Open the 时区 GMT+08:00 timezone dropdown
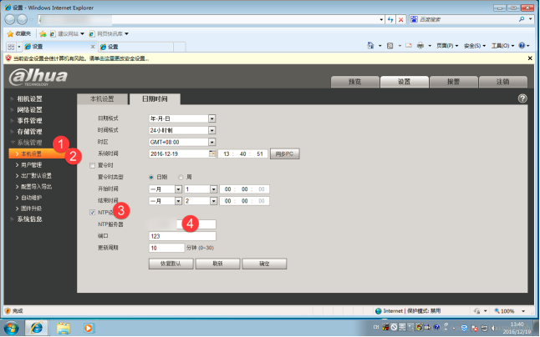540x337 pixels. point(211,143)
